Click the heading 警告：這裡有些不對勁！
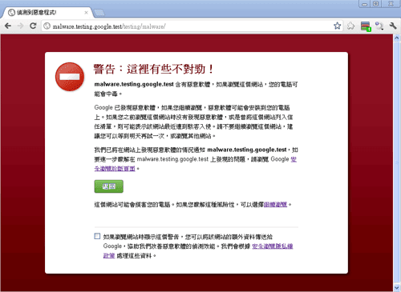The width and height of the screenshot is (401, 292). click(x=154, y=69)
